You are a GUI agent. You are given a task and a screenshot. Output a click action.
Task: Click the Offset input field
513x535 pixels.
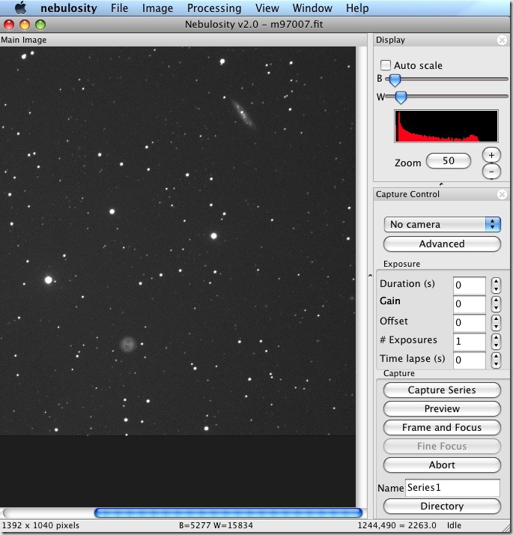470,323
